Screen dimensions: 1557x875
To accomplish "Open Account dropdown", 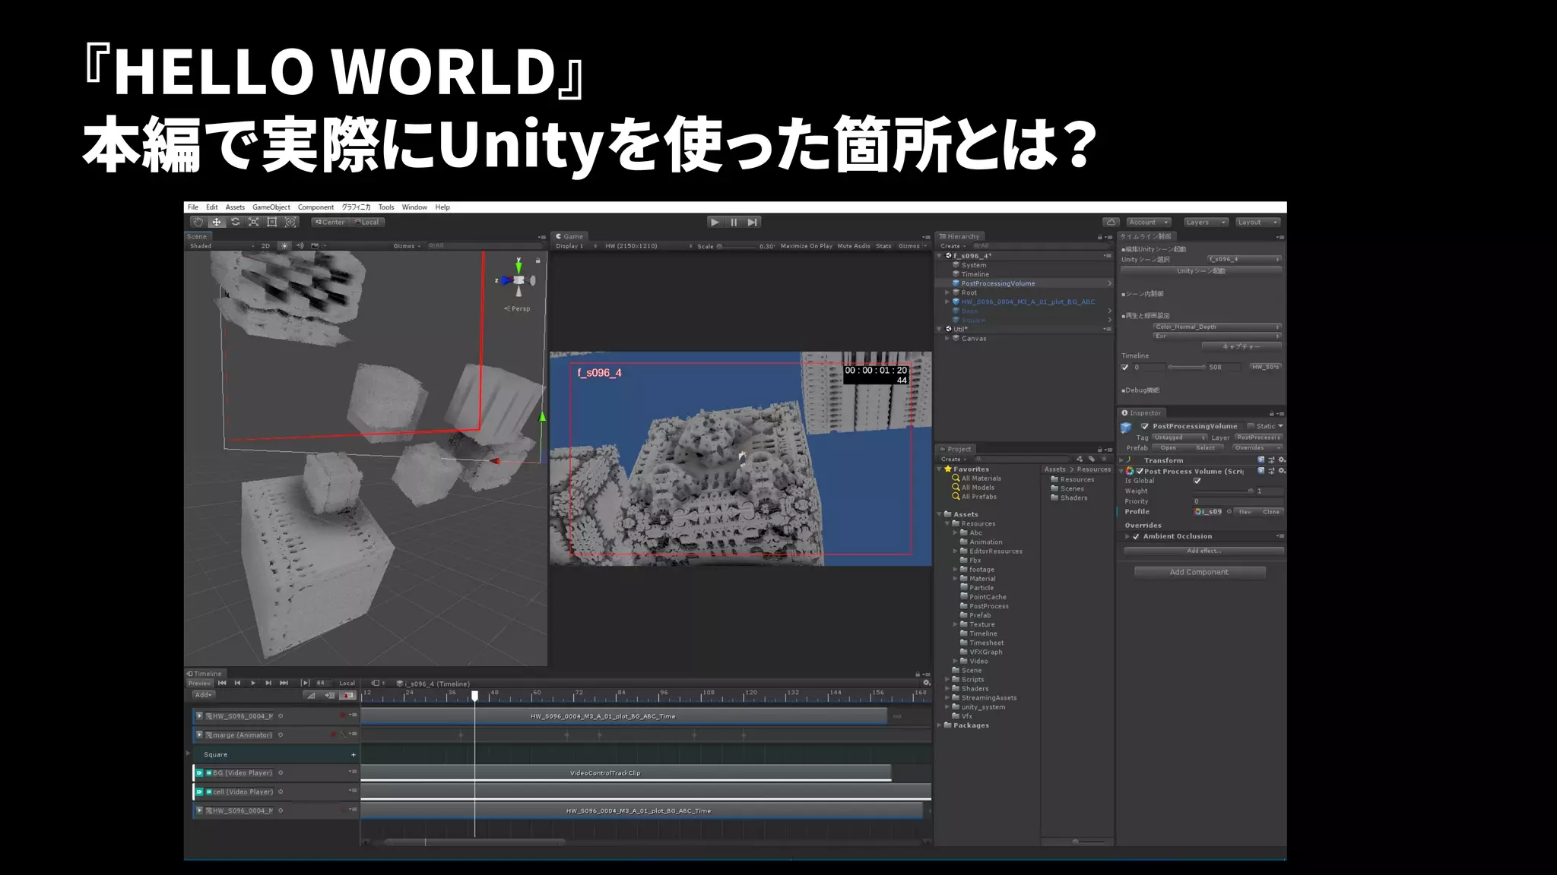I will click(1148, 222).
